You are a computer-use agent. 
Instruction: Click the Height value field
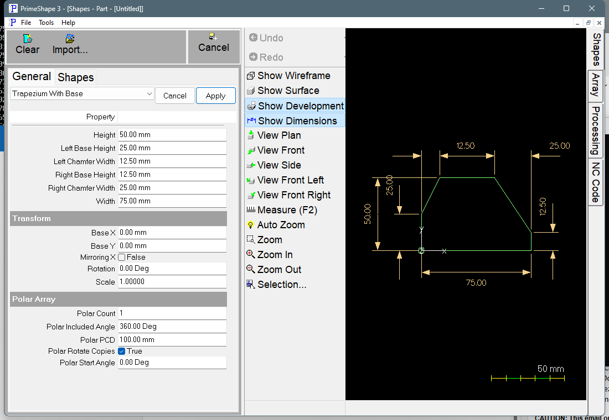point(172,135)
